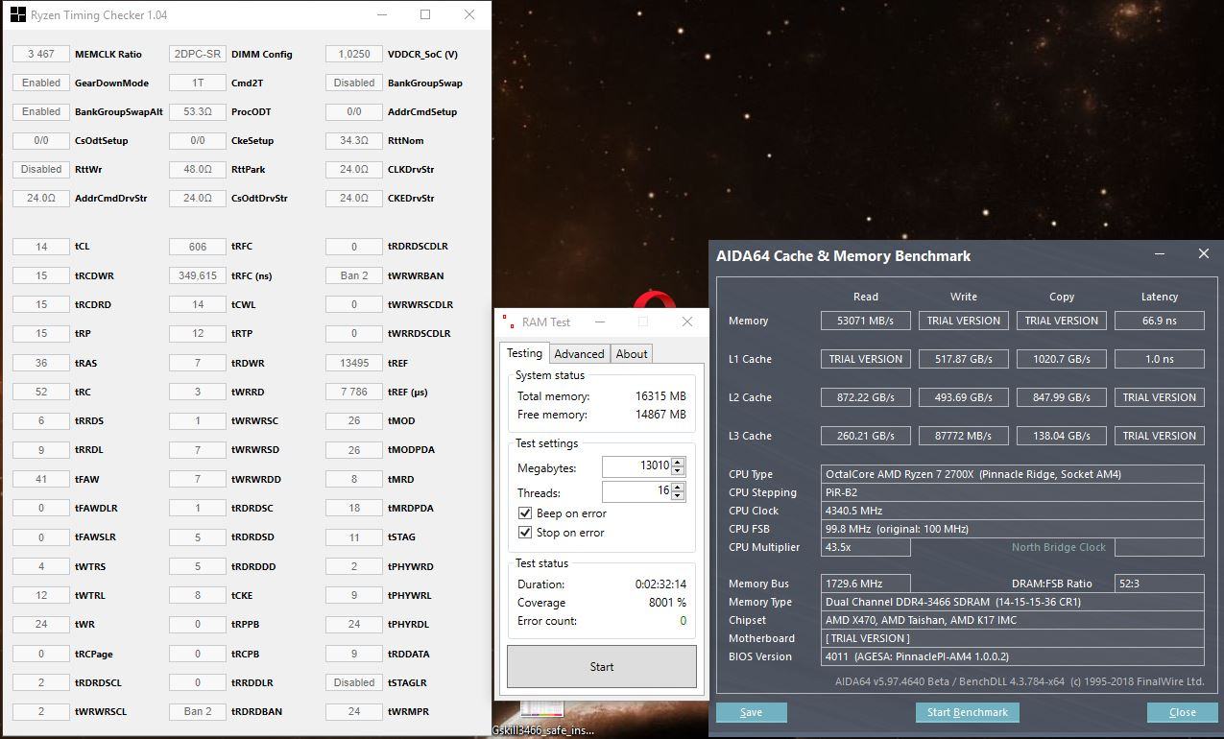Click the tCL value 14
1224x739 pixels.
click(x=41, y=247)
